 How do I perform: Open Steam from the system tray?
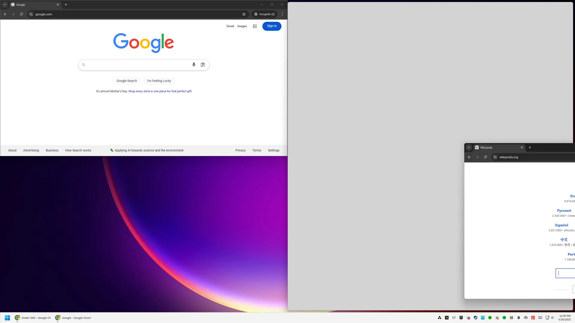(x=475, y=318)
